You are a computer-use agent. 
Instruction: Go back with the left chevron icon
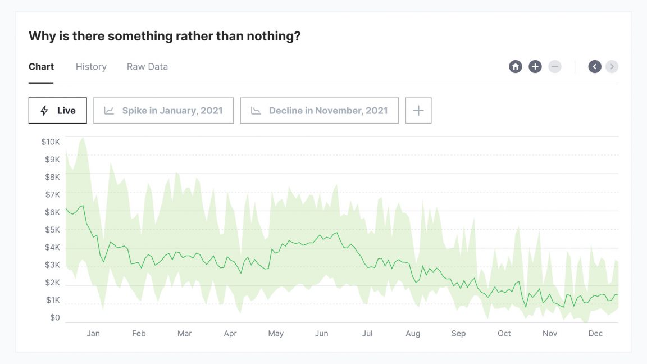(595, 67)
